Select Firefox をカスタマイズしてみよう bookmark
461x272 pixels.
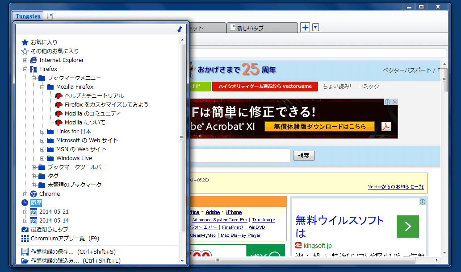(x=106, y=105)
